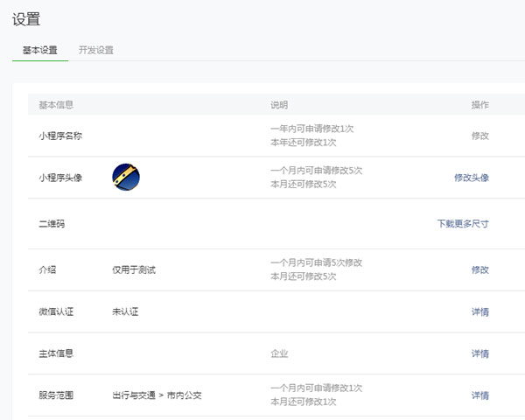Click the 基本信息 column header

[x=56, y=105]
